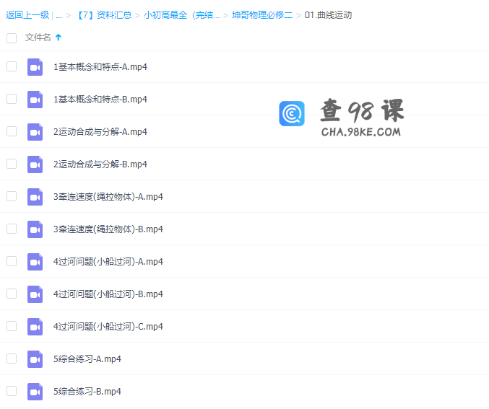Screen dimensions: 489x409
Task: Click video icon for 4过河问题(小船过河)-A.mp4
Action: (35, 261)
